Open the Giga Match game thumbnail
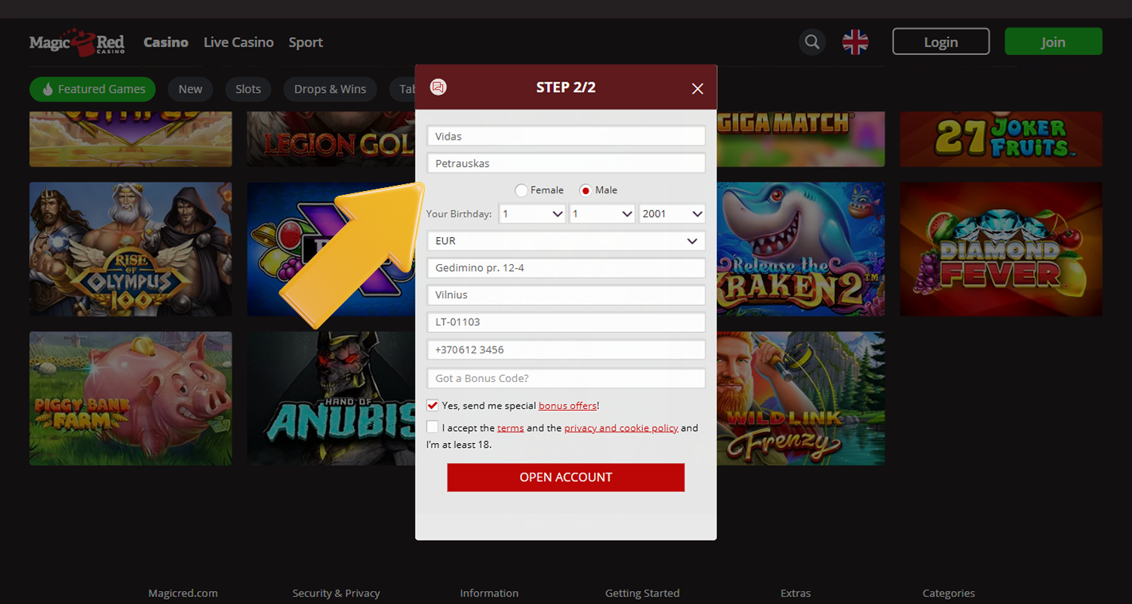This screenshot has width=1132, height=604. pos(801,139)
